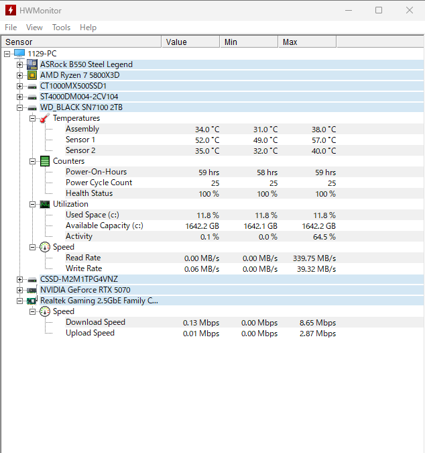Image resolution: width=425 pixels, height=453 pixels.
Task: Click the GPU icon beside NVIDIA GeForce RTX 5070
Action: tap(32, 290)
